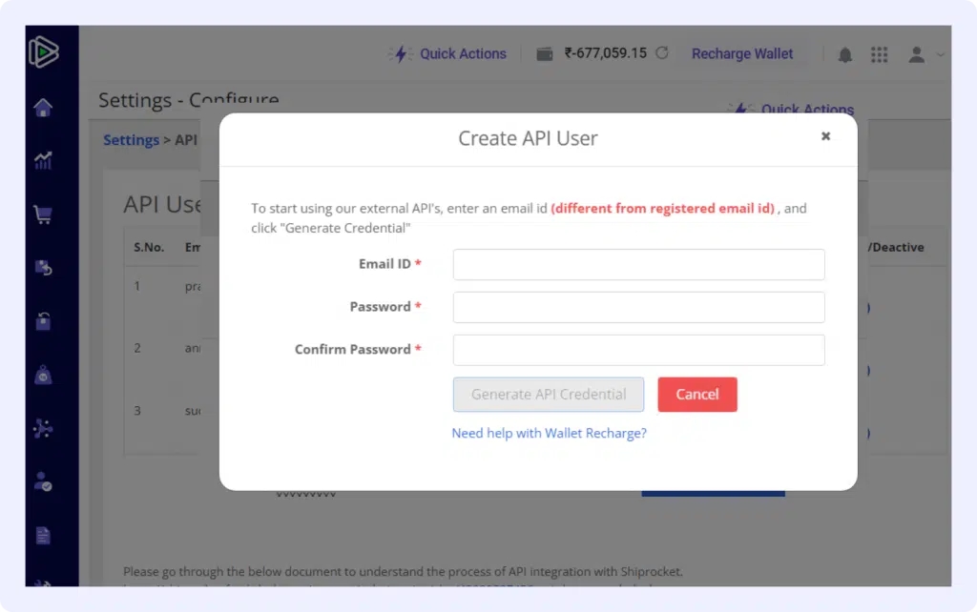Screen dimensions: 977x612
Task: Open the Orders cart sidebar icon
Action: click(43, 214)
